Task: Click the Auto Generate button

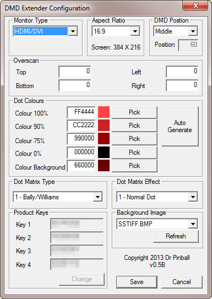Action: coord(180,127)
